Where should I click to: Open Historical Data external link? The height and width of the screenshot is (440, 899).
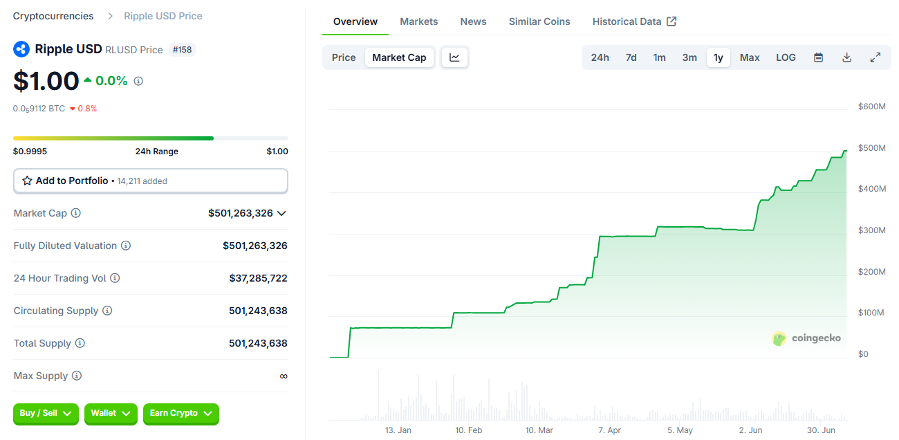[633, 21]
